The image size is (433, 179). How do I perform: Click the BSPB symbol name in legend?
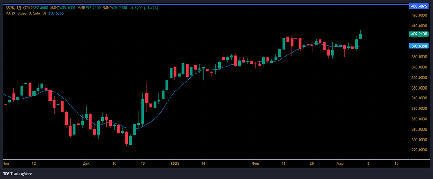point(10,8)
